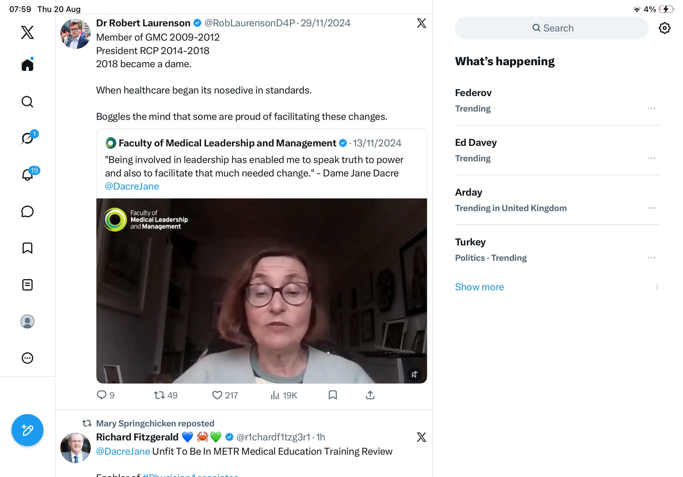Open the More circle menu in sidebar
683x477 pixels.
click(x=27, y=358)
